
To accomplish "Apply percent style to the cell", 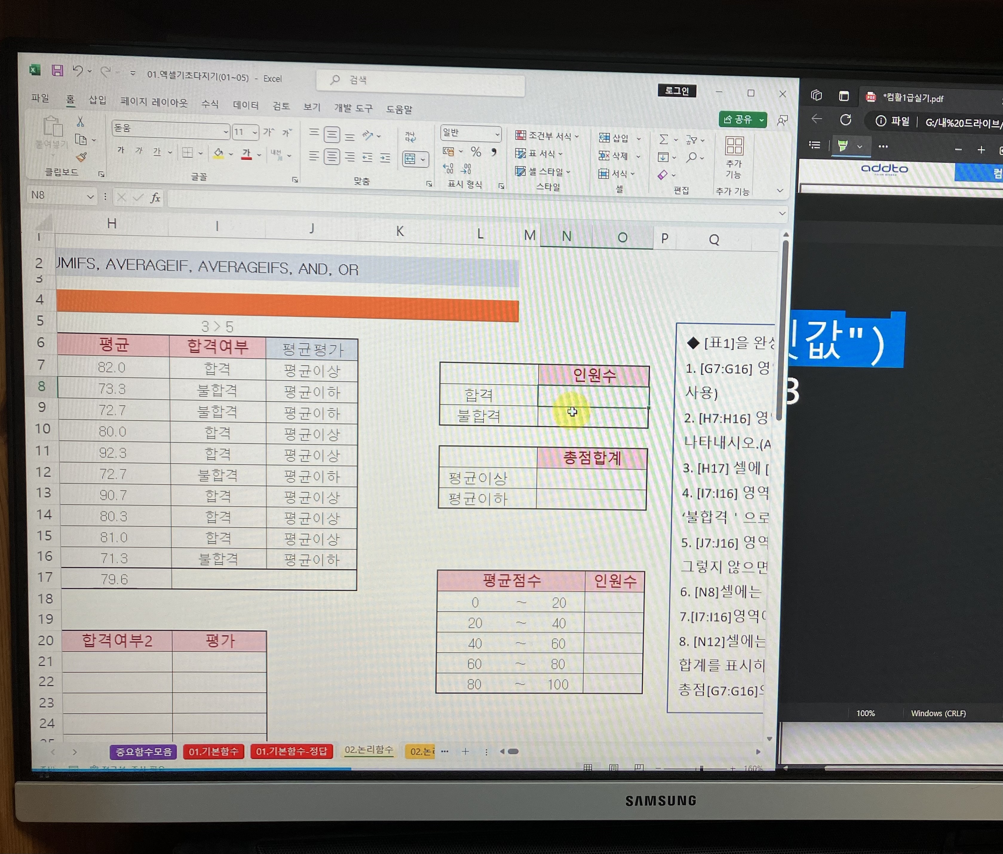I will point(476,152).
